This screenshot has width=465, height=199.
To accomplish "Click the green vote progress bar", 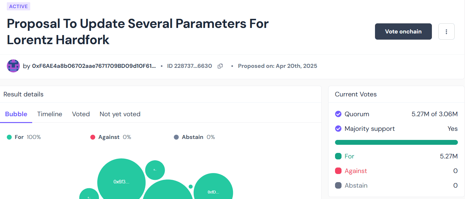I will pyautogui.click(x=396, y=142).
